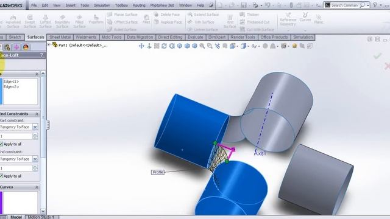Viewport: 390px width, 219px height.
Task: Choose the Planar Surface command
Action: (122, 15)
